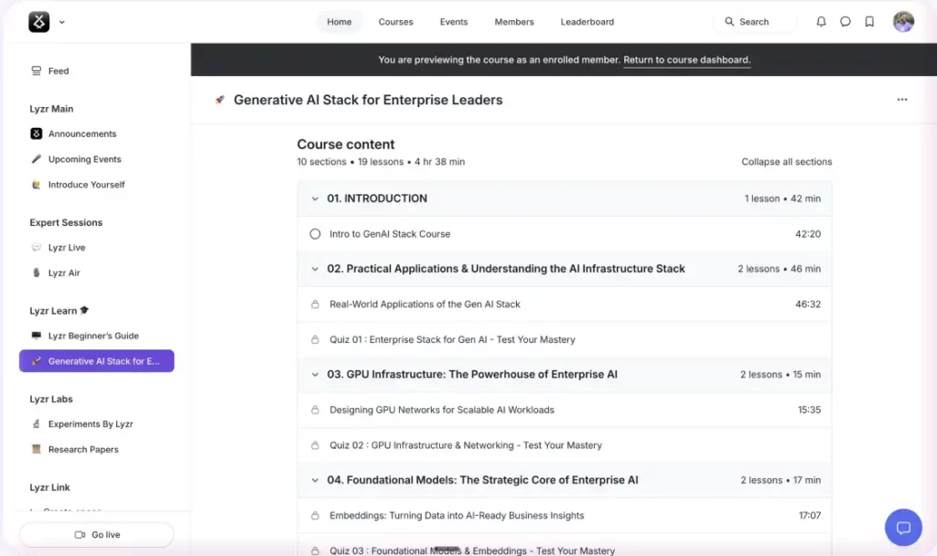This screenshot has width=937, height=556.
Task: Collapse section 03 GPU Infrastructure chevron
Action: click(x=315, y=374)
